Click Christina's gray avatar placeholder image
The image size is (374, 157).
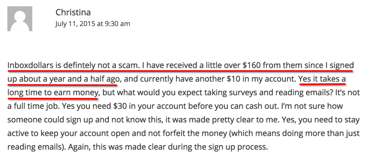20,19
